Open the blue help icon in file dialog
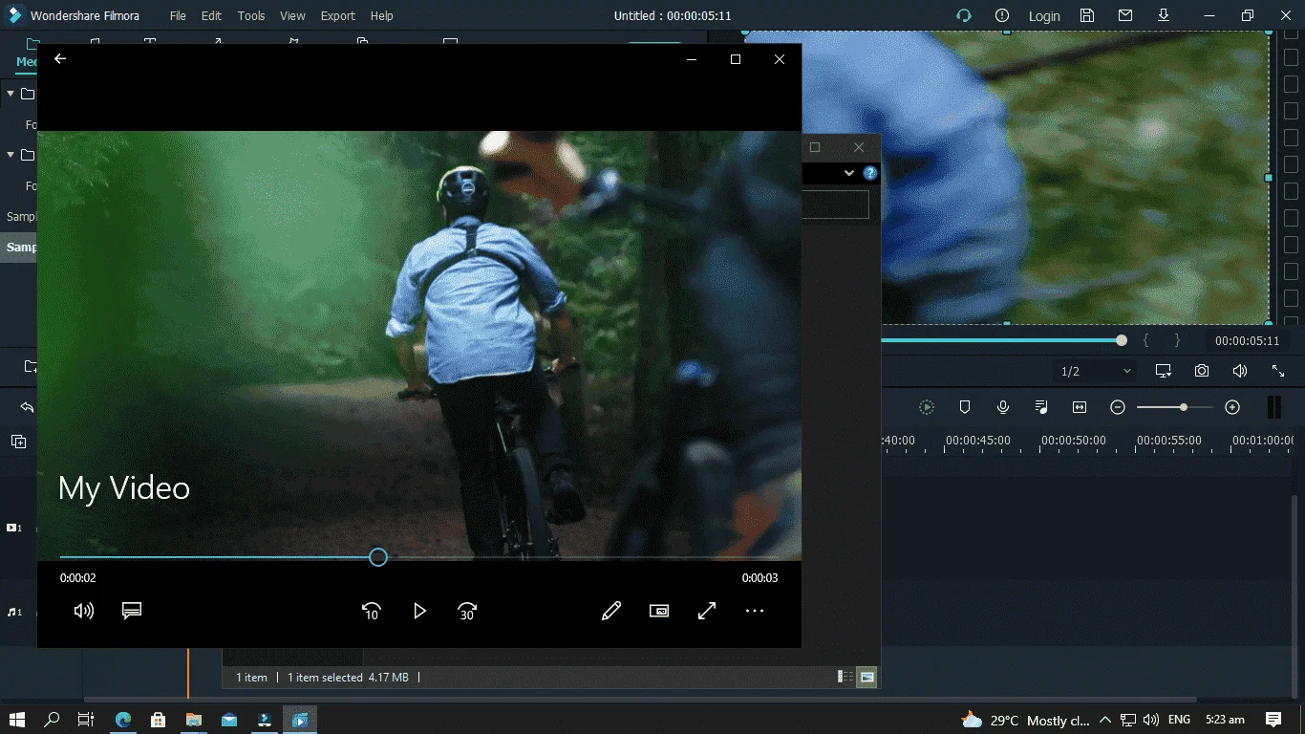 (x=870, y=173)
